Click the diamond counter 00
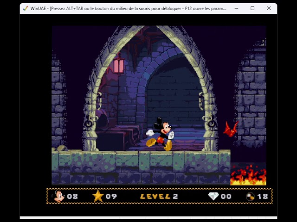This screenshot has height=222, width=297. tap(226, 196)
